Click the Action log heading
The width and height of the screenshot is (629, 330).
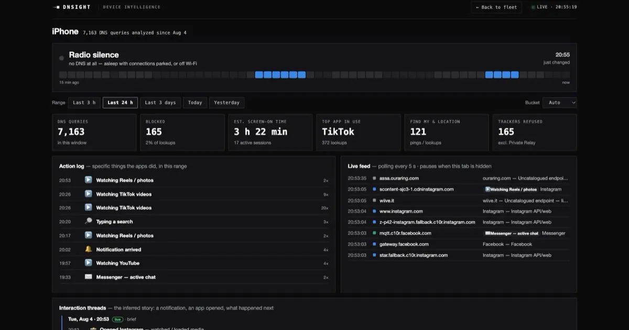71,166
